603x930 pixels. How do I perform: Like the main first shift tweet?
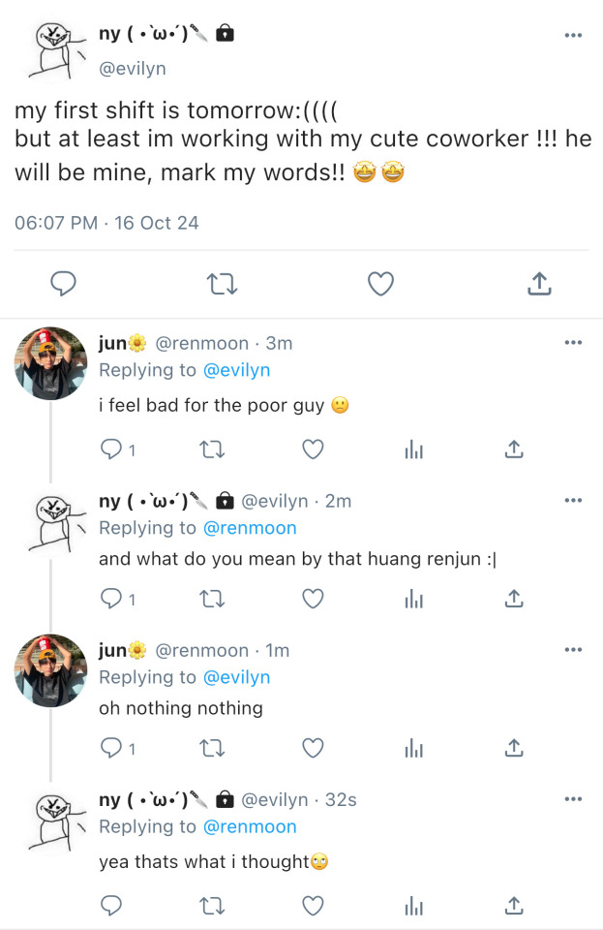point(381,283)
